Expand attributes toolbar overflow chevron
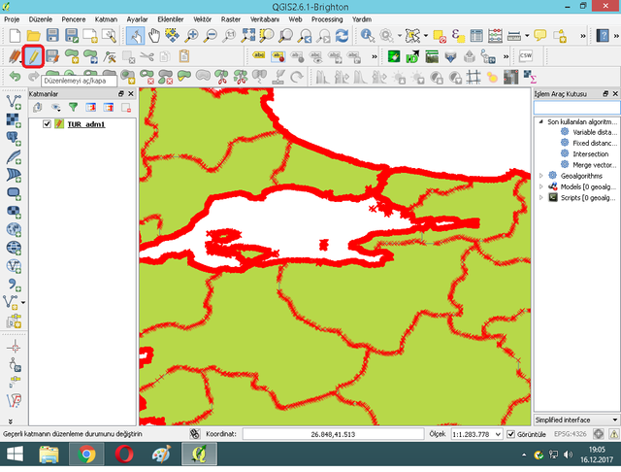621x472 pixels. point(583,36)
